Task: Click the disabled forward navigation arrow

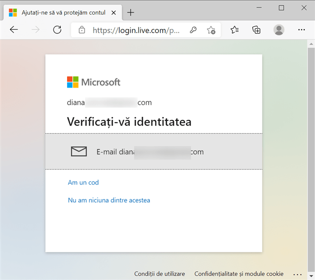Action: click(35, 30)
